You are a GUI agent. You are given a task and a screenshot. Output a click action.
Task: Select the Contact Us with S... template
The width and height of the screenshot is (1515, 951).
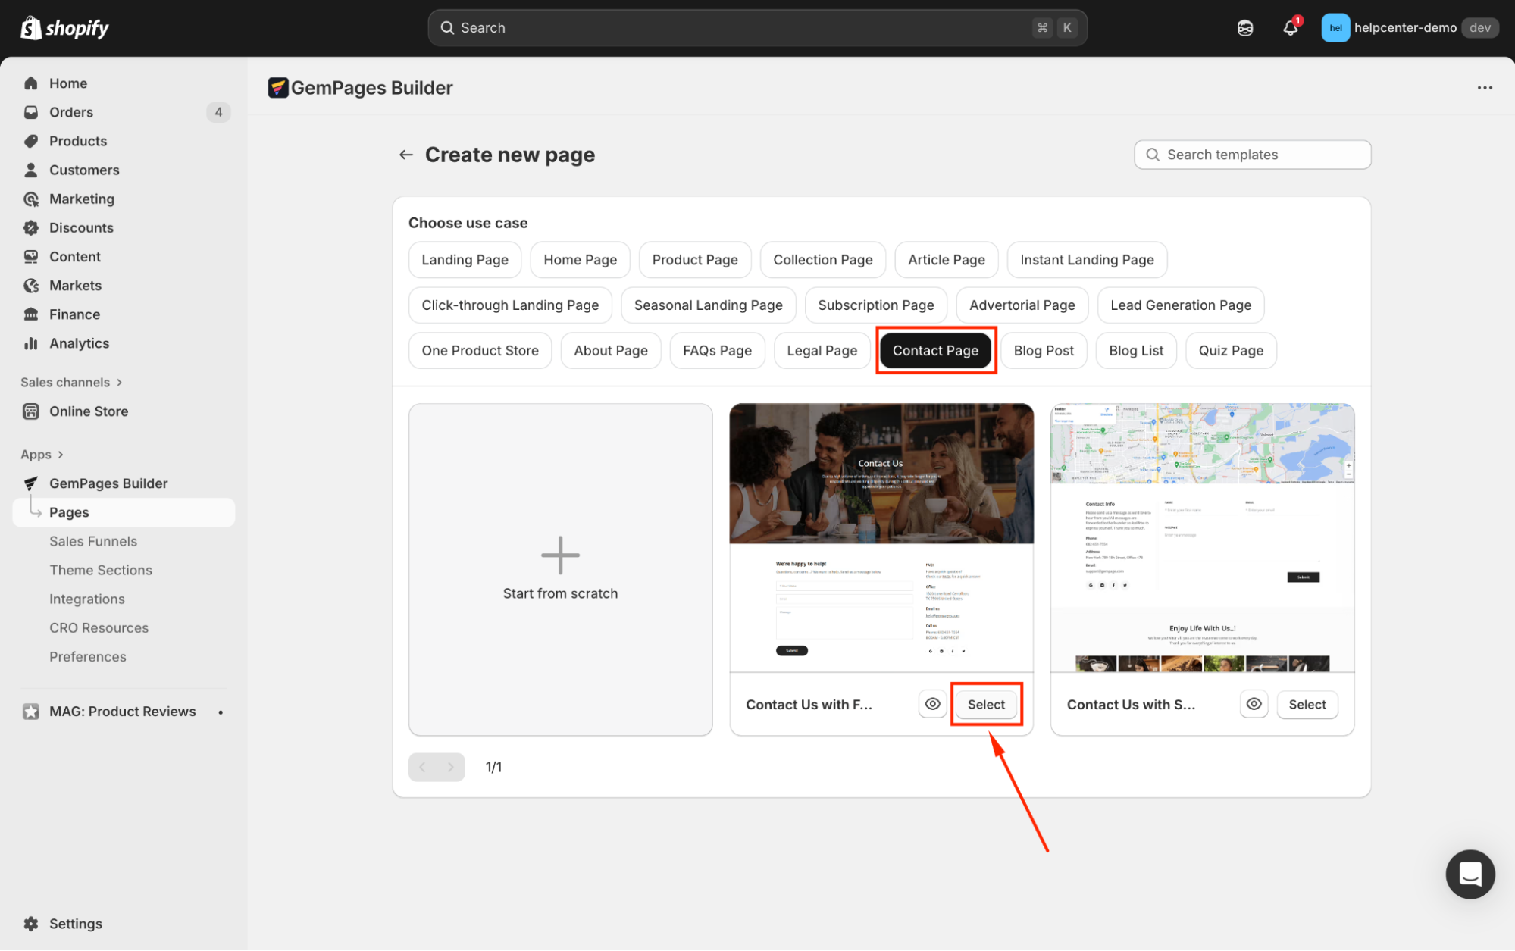(1307, 704)
